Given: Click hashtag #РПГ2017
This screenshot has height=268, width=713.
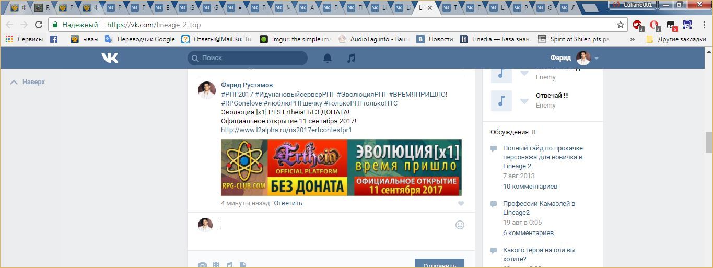Looking at the screenshot, I should point(237,94).
